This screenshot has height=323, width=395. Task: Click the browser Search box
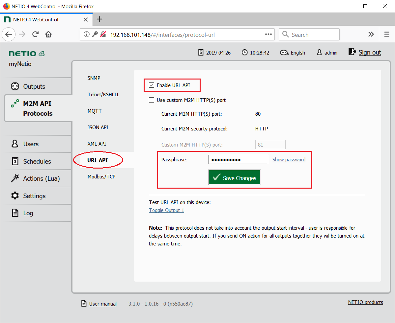click(309, 35)
